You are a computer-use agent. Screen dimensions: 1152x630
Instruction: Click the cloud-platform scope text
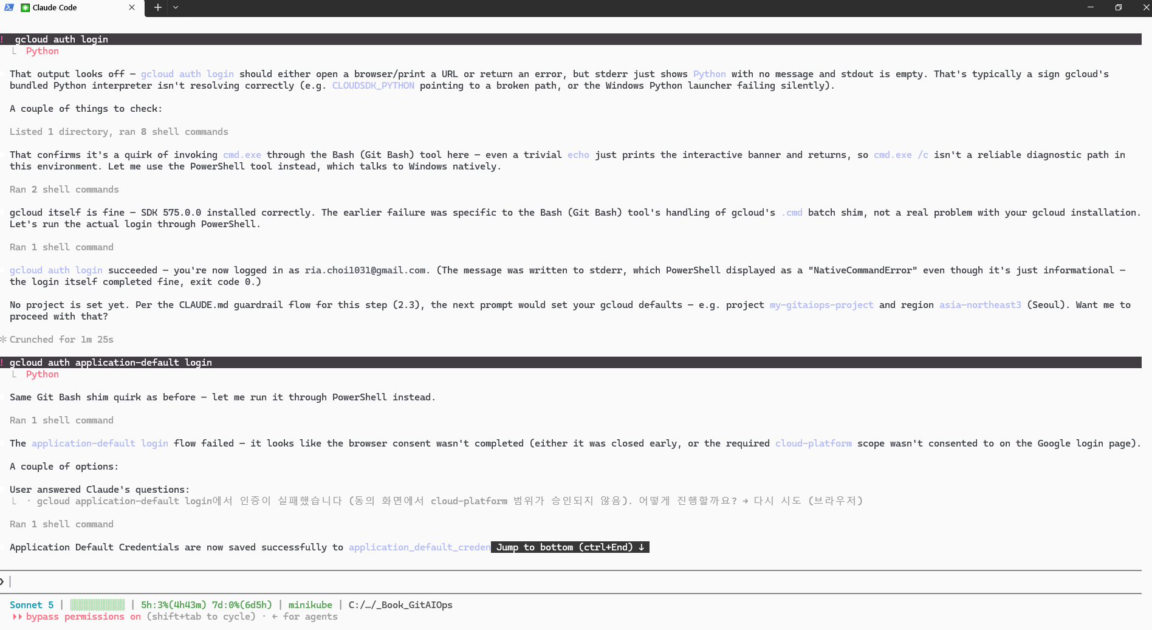(x=814, y=443)
